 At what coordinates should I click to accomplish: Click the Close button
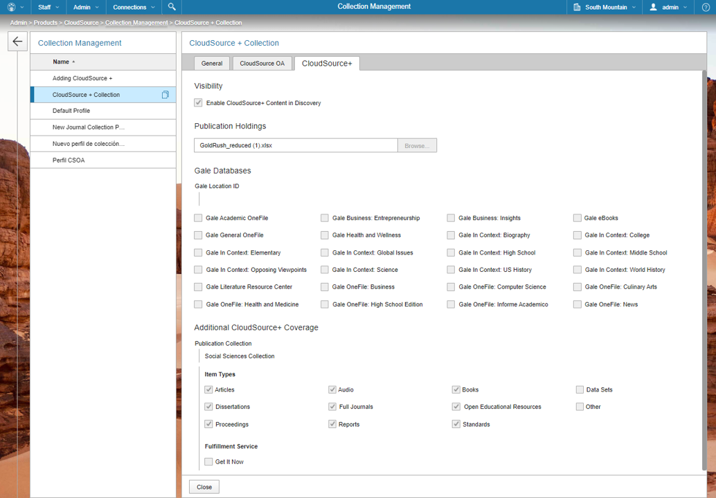(204, 487)
